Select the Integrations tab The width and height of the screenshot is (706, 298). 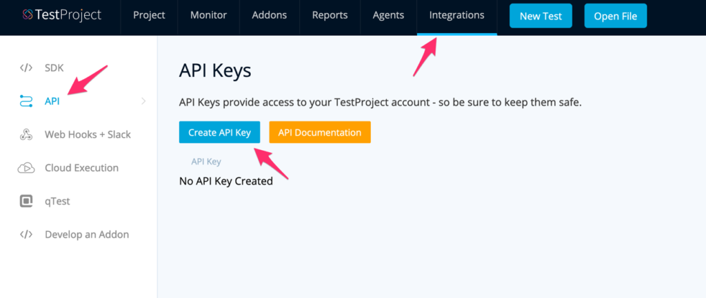coord(456,16)
